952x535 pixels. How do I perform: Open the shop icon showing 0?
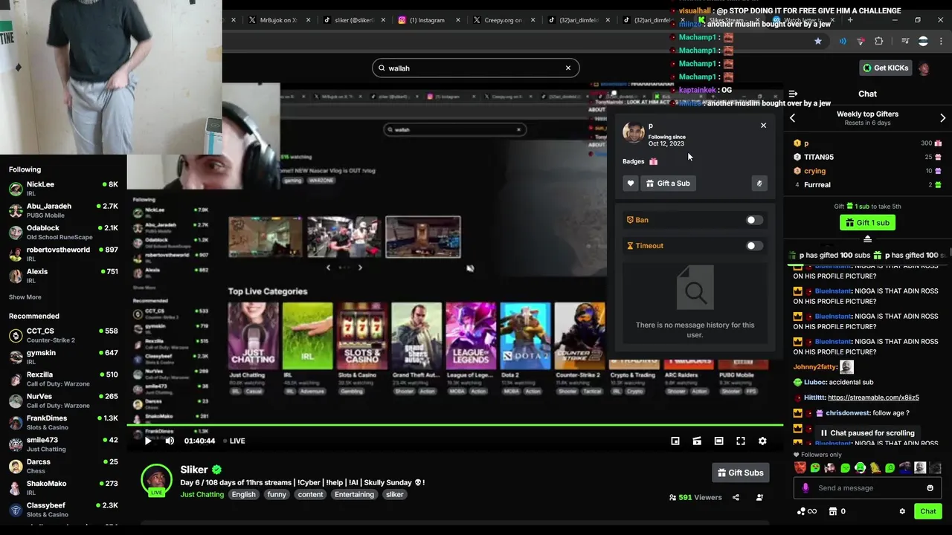point(837,511)
